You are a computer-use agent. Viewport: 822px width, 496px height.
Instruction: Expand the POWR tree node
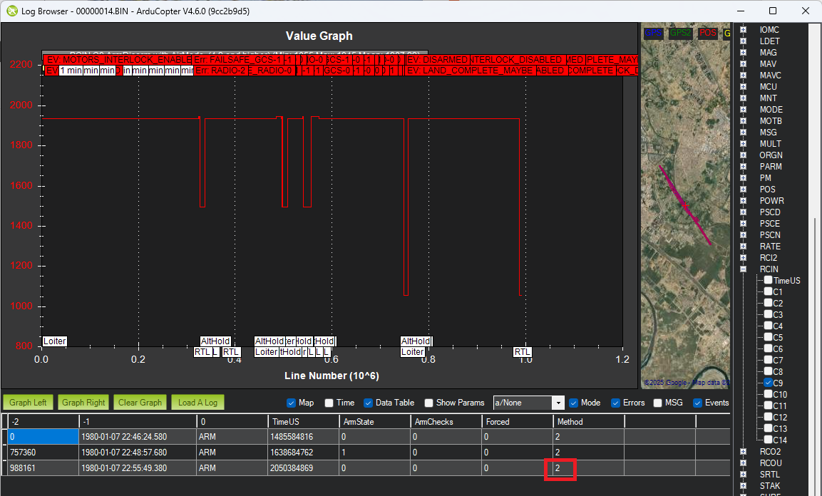(743, 200)
